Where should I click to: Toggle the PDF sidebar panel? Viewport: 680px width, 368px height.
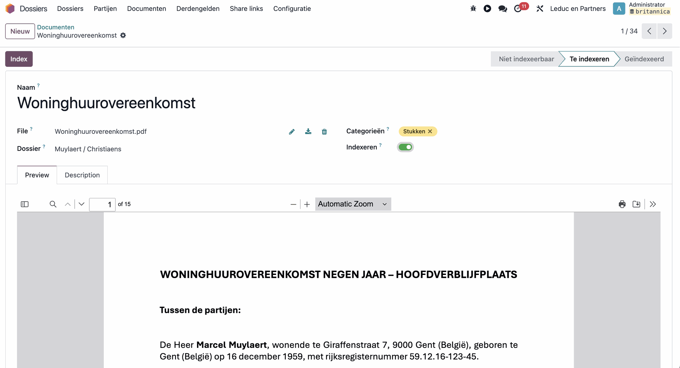pos(24,204)
